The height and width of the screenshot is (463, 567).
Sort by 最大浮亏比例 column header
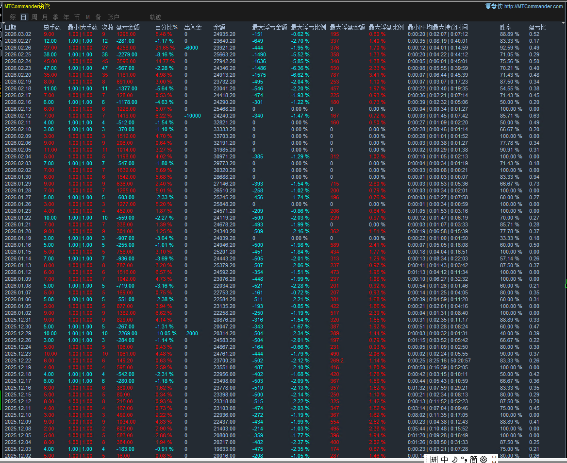point(308,27)
